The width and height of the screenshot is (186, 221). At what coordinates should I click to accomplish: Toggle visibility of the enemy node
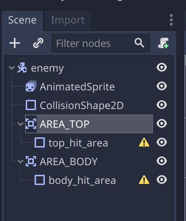[162, 68]
